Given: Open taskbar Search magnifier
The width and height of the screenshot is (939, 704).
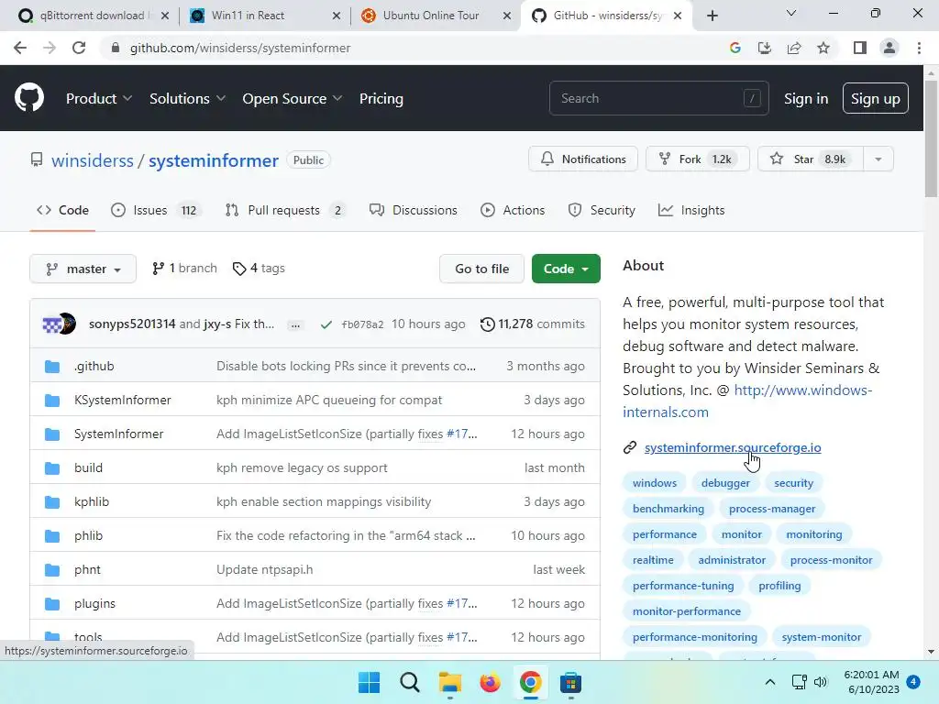Looking at the screenshot, I should point(410,682).
